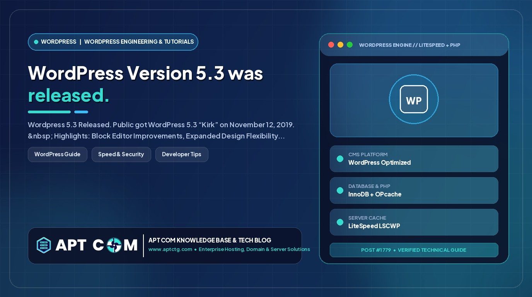Image resolution: width=532 pixels, height=297 pixels.
Task: Select the WordPress Guide tag
Action: pyautogui.click(x=58, y=154)
